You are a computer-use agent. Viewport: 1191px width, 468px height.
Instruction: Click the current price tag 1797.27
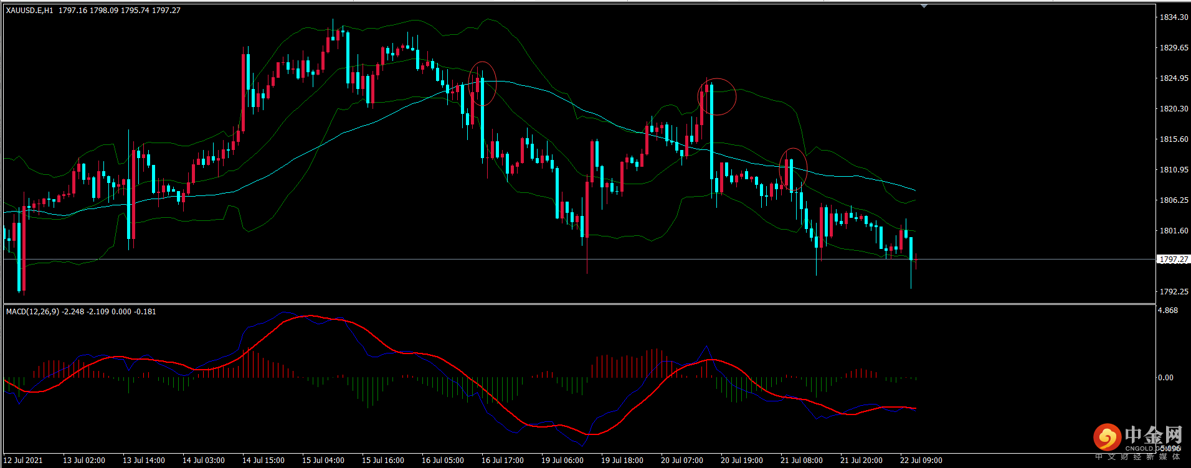pyautogui.click(x=1174, y=260)
